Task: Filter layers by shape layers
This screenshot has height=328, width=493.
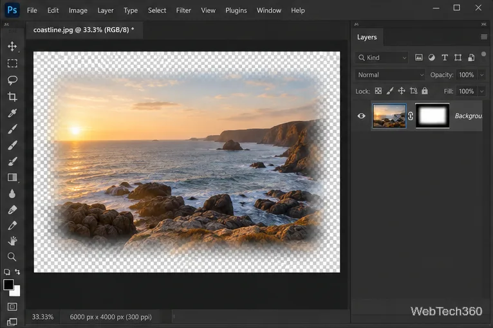Action: (x=458, y=57)
